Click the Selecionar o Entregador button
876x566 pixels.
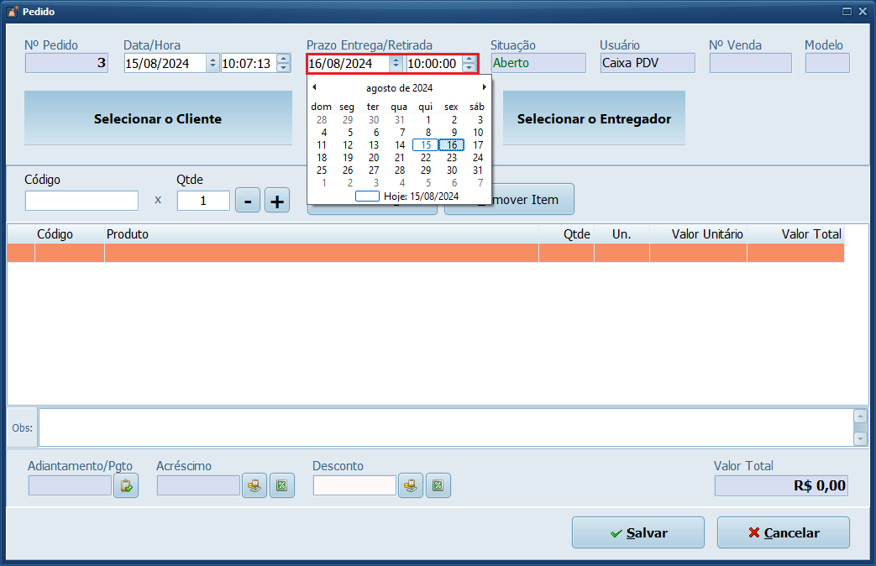[594, 118]
